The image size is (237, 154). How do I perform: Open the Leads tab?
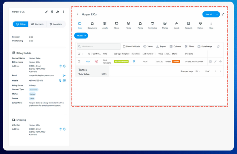click(x=177, y=25)
